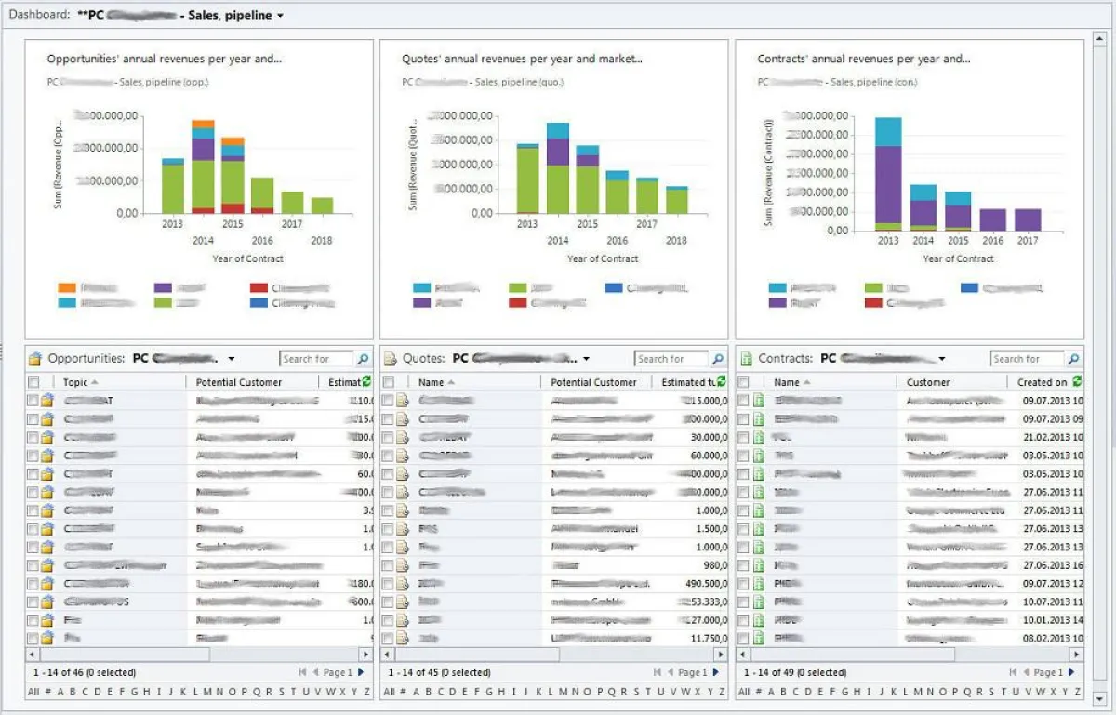Screen dimensions: 1116x715
Task: Click the refresh icon next to Created on column
Action: click(1075, 380)
